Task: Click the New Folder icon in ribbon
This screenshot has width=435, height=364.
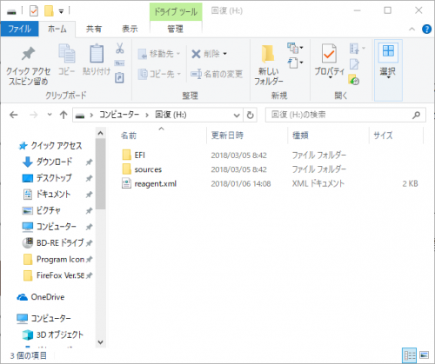Action: click(x=268, y=54)
